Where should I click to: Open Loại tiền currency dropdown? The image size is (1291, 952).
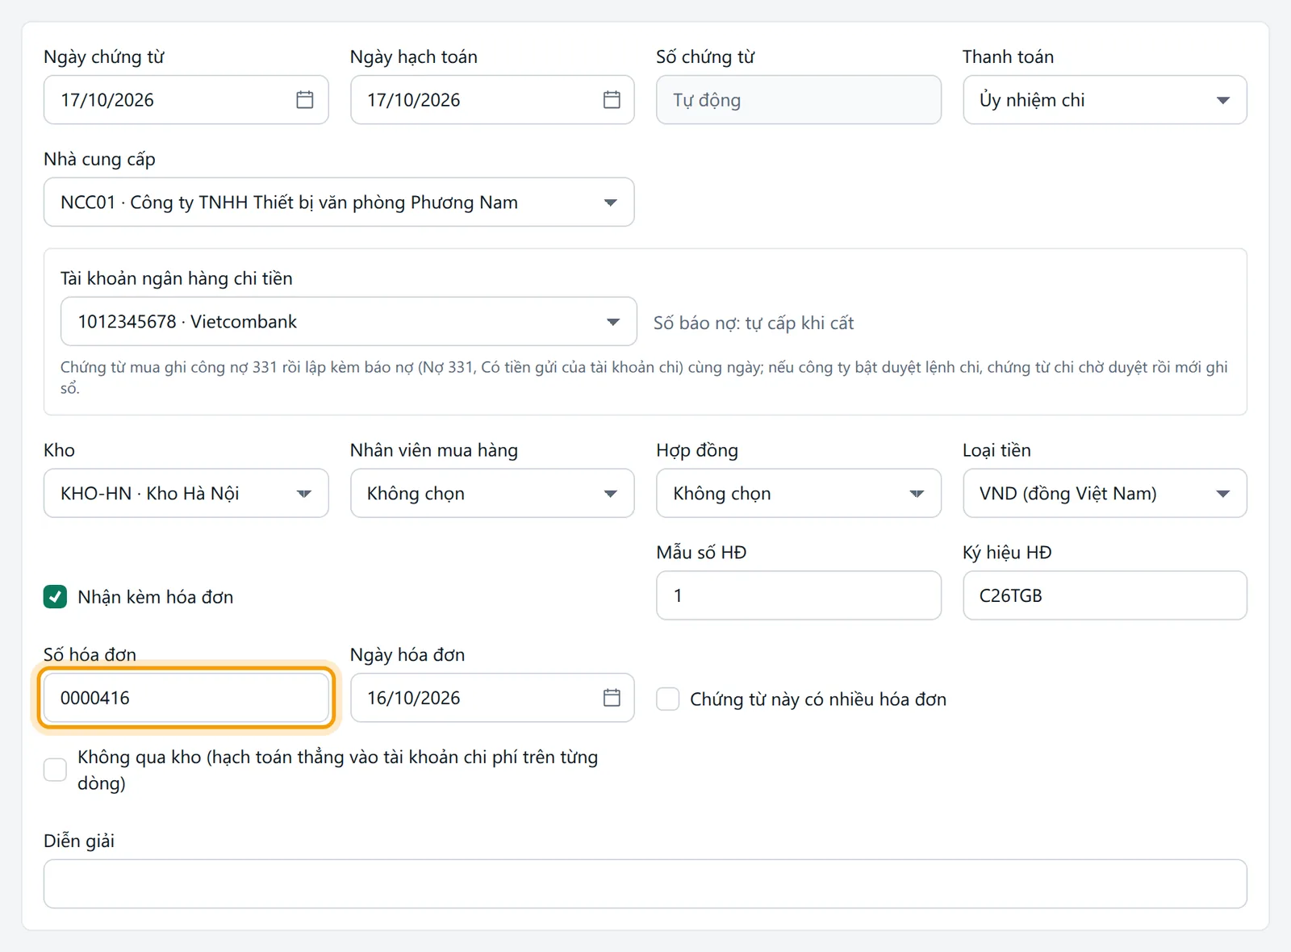coord(1105,493)
